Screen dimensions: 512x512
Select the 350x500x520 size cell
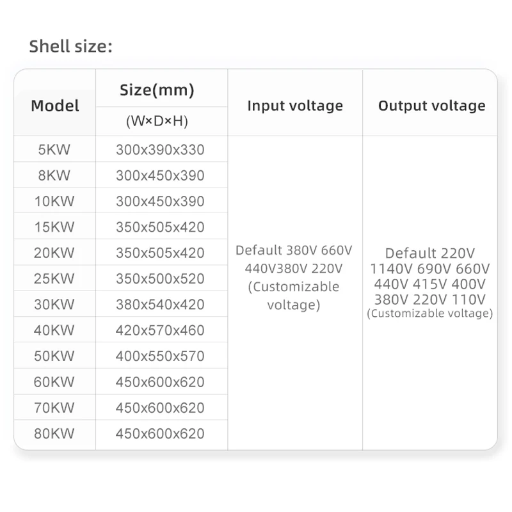pyautogui.click(x=160, y=279)
